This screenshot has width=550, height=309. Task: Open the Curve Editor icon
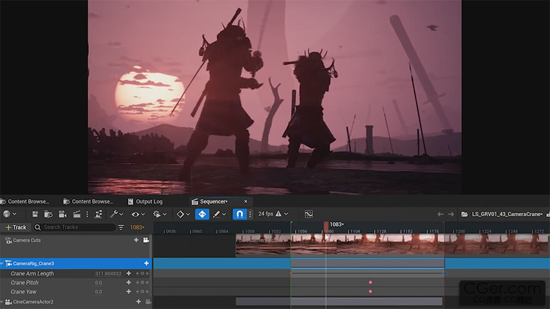pos(309,214)
